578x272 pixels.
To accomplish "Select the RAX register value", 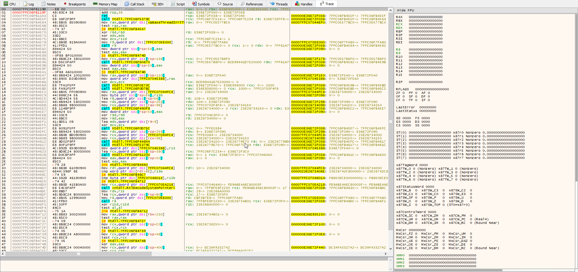I will point(425,17).
